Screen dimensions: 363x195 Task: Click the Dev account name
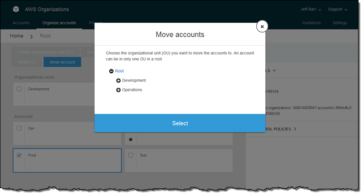(x=31, y=128)
